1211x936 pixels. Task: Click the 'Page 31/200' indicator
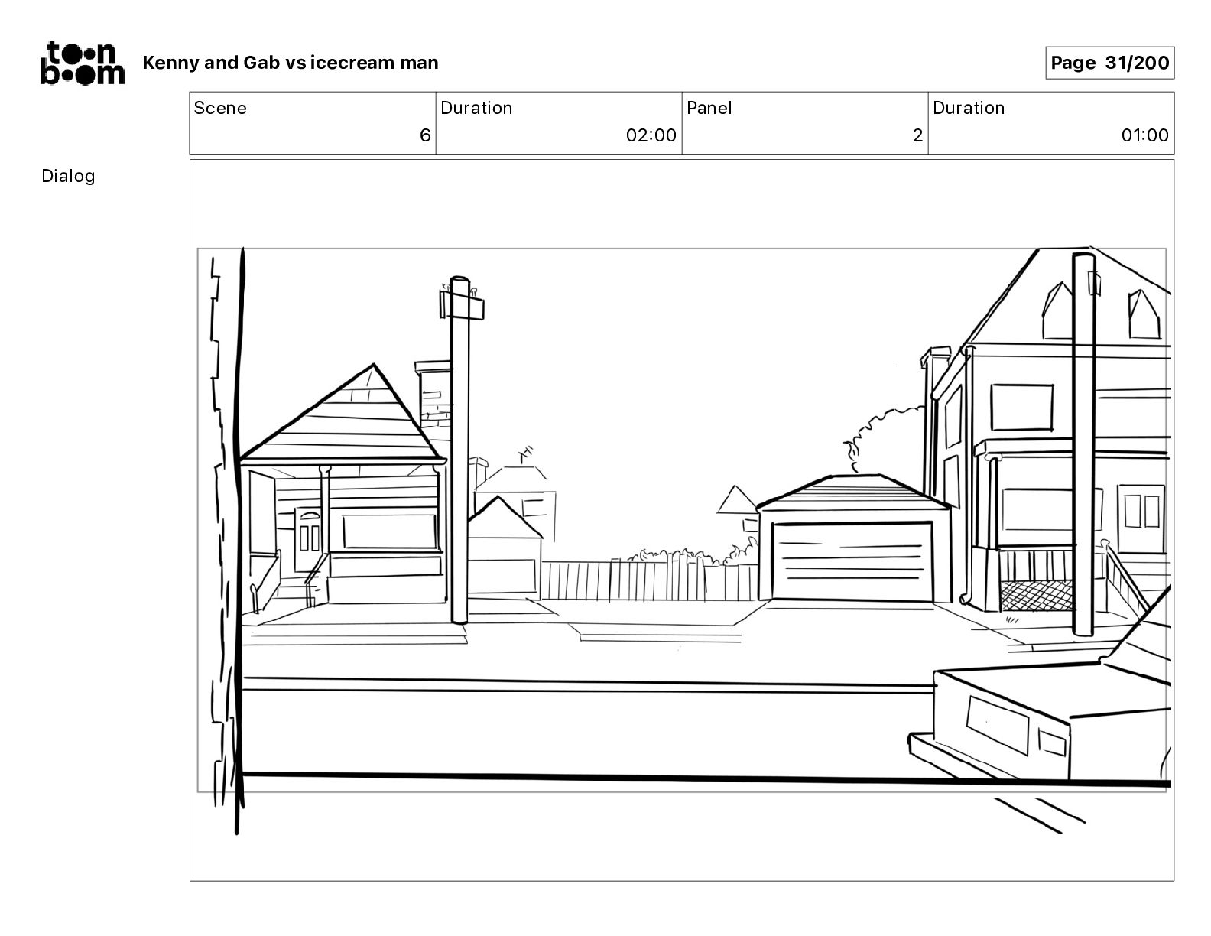pyautogui.click(x=1109, y=63)
